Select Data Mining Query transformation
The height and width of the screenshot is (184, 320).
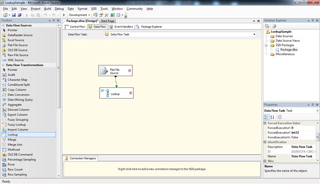click(x=20, y=100)
